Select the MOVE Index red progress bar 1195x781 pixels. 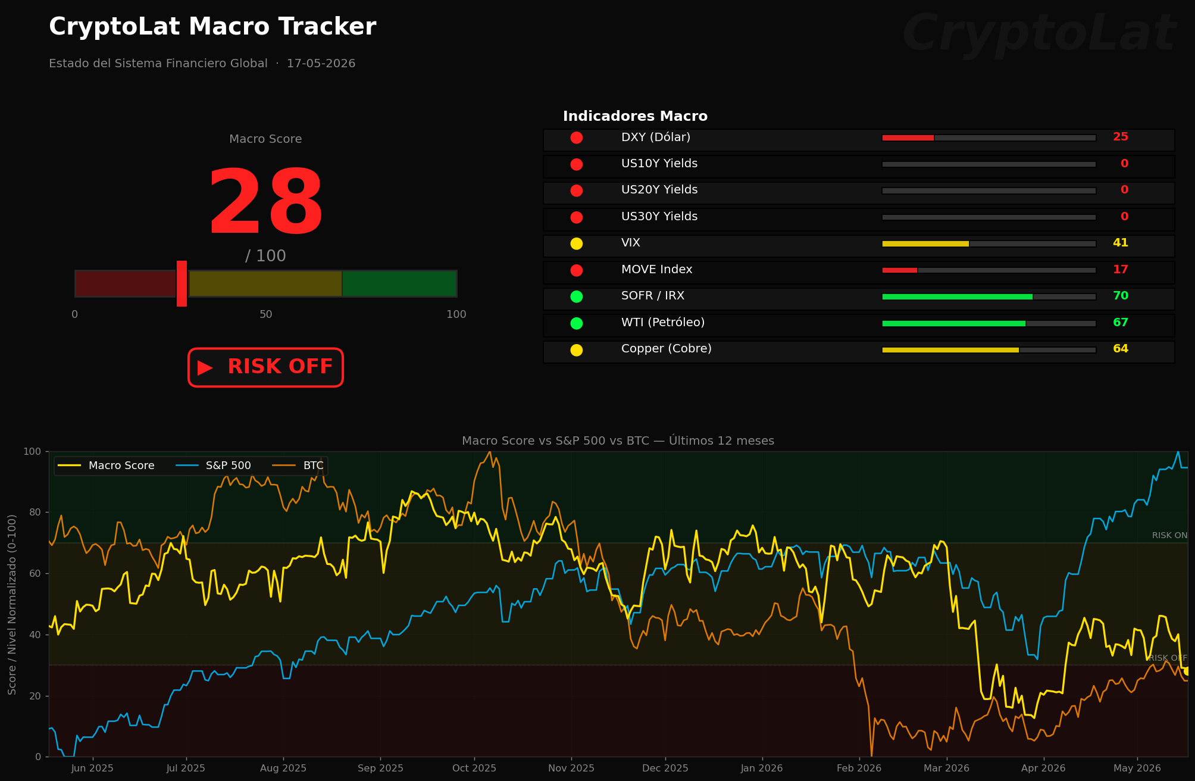pyautogui.click(x=988, y=270)
